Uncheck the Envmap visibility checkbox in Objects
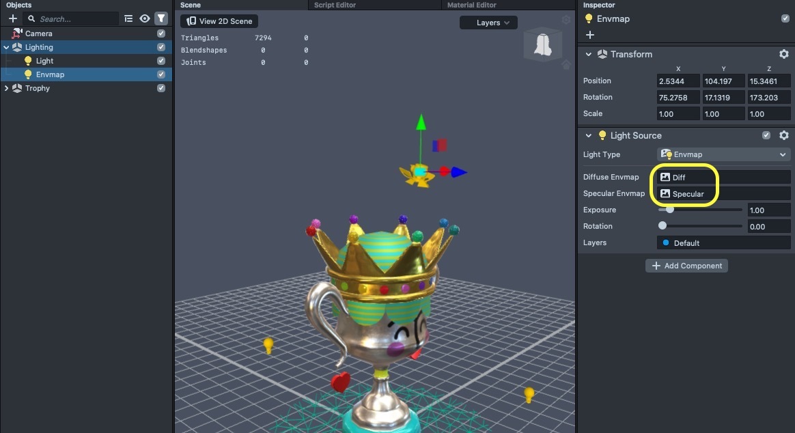 (161, 74)
